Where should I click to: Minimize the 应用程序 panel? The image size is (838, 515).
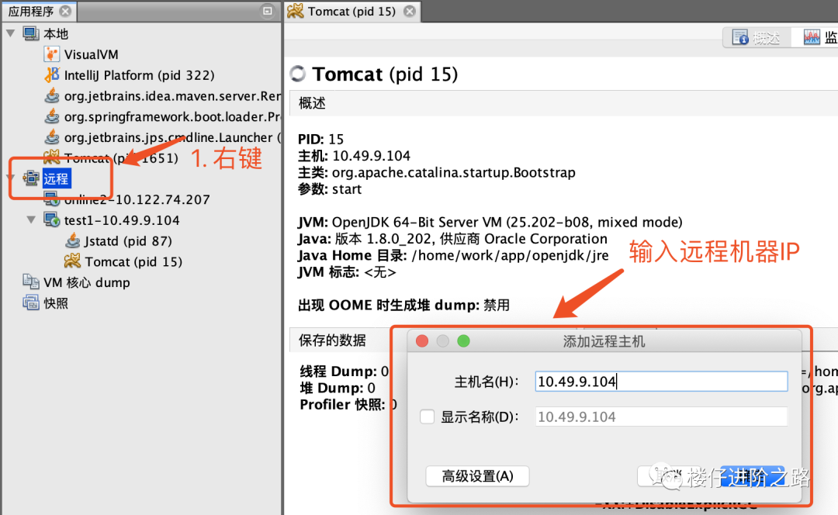click(267, 11)
